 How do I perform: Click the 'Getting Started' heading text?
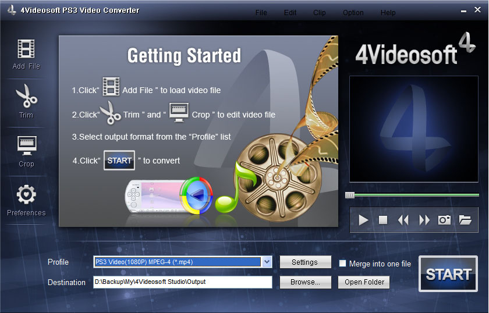(184, 56)
